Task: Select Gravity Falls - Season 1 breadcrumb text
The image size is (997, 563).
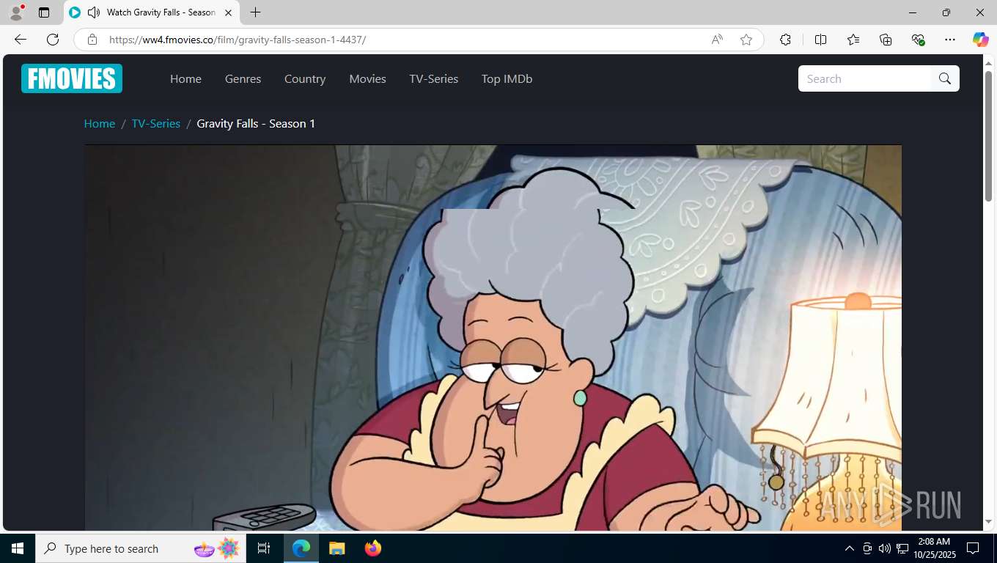Action: click(256, 123)
